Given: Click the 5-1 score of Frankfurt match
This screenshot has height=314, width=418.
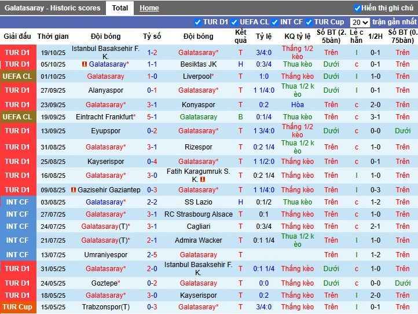Looking at the screenshot, I should point(152,116).
